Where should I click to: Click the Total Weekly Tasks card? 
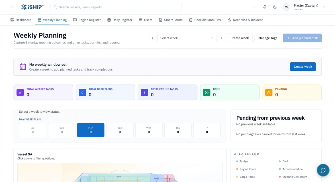(43, 92)
